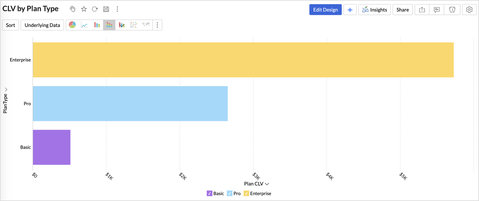This screenshot has width=479, height=201.
Task: Toggle the Pro legend checkbox
Action: [229, 194]
